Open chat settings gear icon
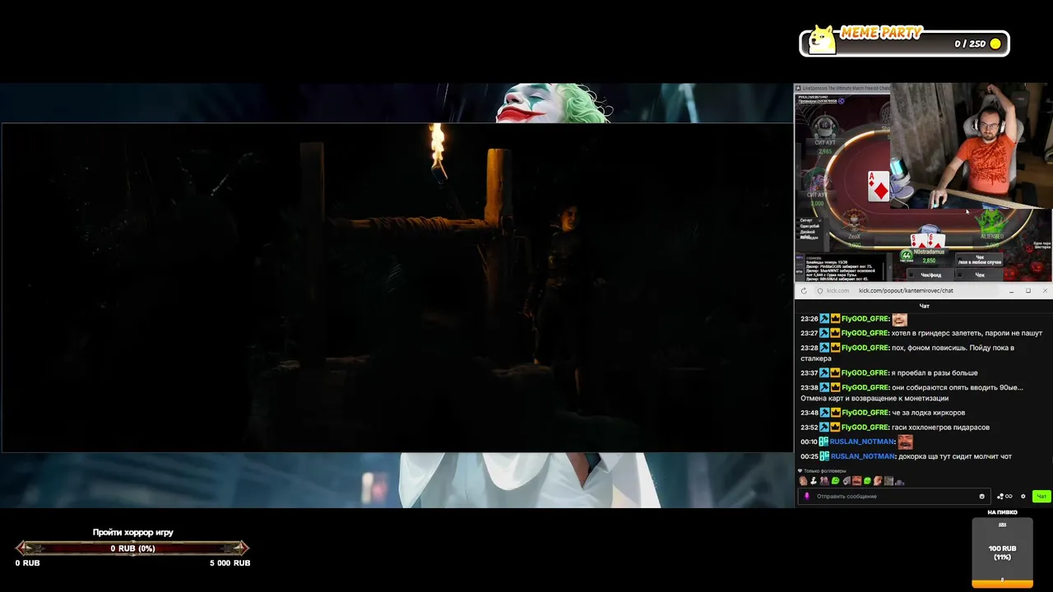This screenshot has width=1053, height=592. [1023, 497]
